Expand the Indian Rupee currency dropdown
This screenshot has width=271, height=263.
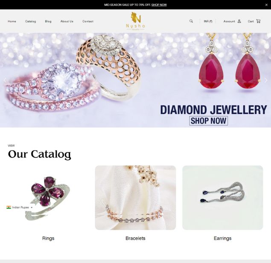pos(20,207)
